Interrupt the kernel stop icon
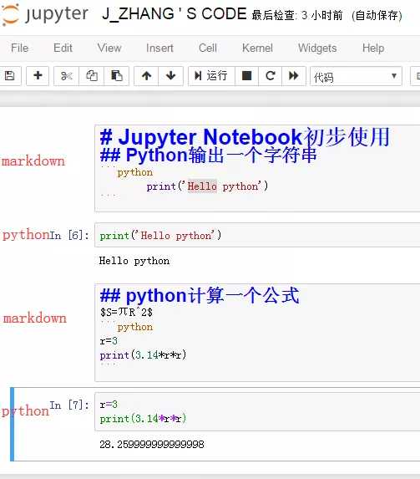 click(x=246, y=76)
